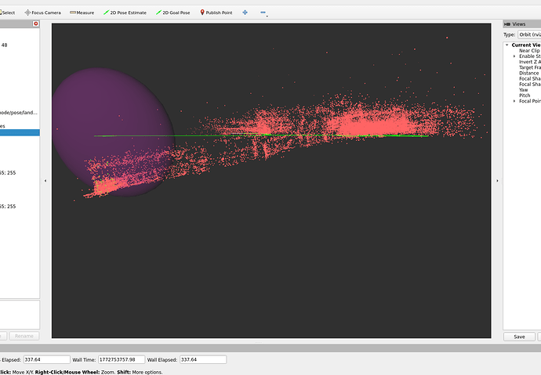Viewport: 541px width, 375px height.
Task: Click the Save button in Views panel
Action: click(519, 337)
